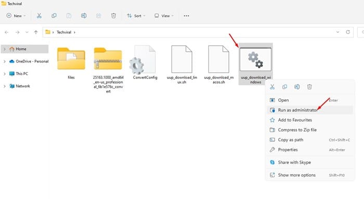Choose Compress to Zip file
This screenshot has height=199, width=364.
310,130
